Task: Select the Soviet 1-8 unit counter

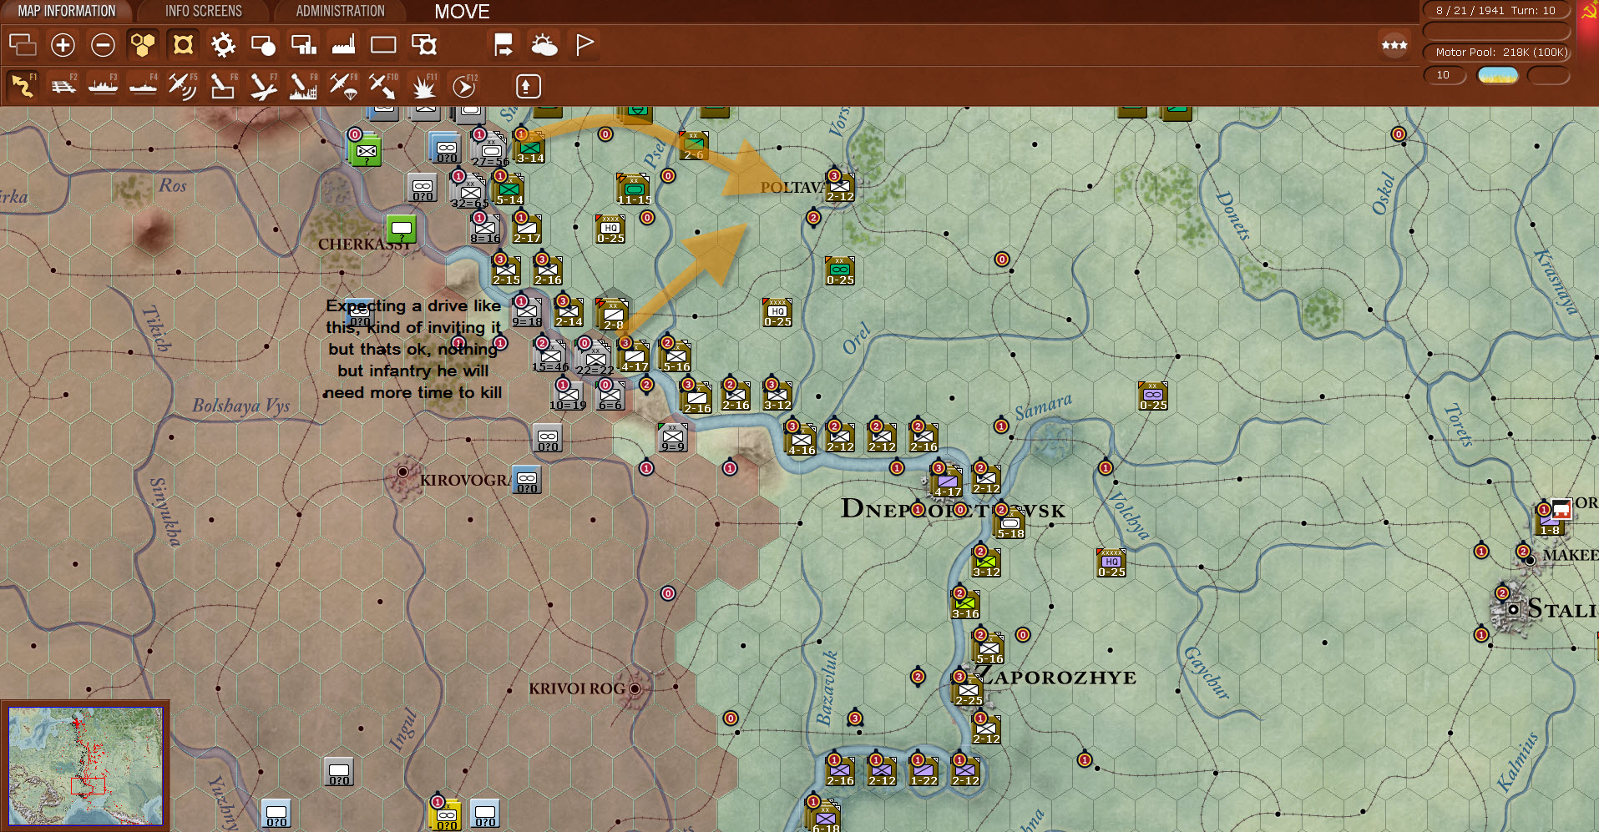Action: [x=1550, y=521]
